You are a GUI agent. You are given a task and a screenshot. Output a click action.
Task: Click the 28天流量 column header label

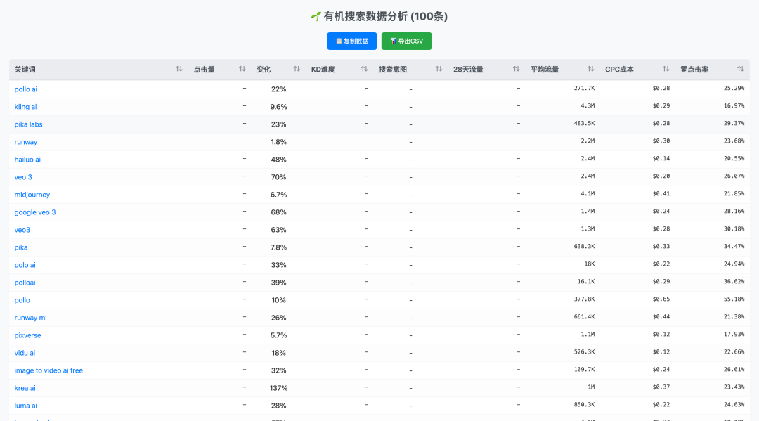pyautogui.click(x=468, y=69)
